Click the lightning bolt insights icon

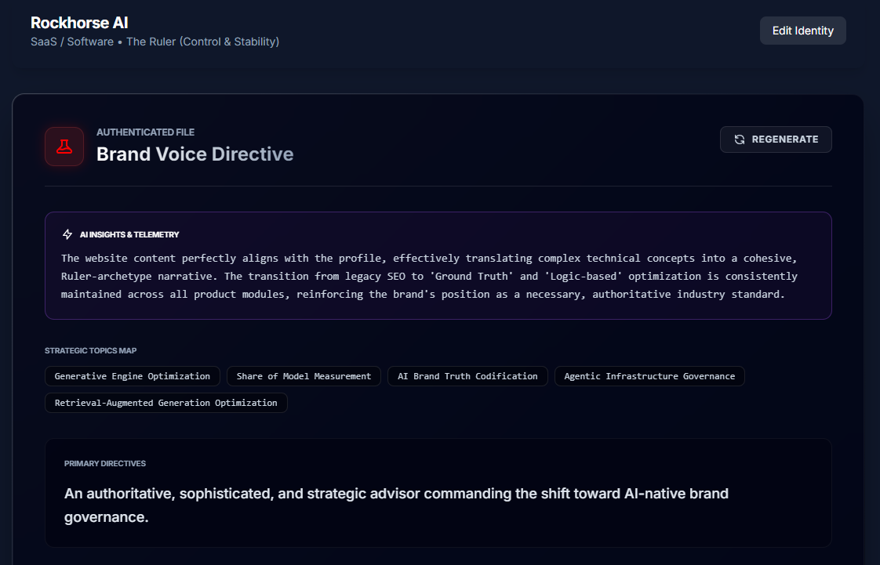[67, 234]
